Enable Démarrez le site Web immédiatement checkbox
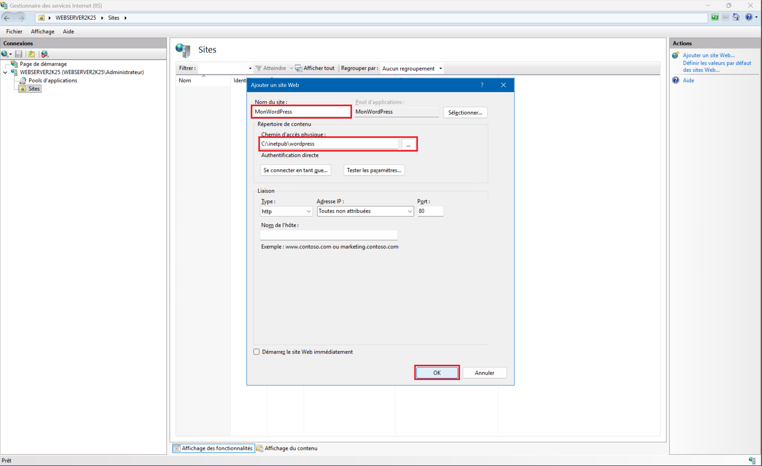The image size is (762, 466). [x=256, y=352]
